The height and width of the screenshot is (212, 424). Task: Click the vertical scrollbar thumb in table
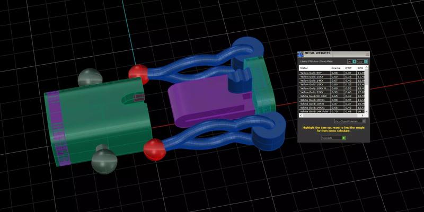[366, 77]
